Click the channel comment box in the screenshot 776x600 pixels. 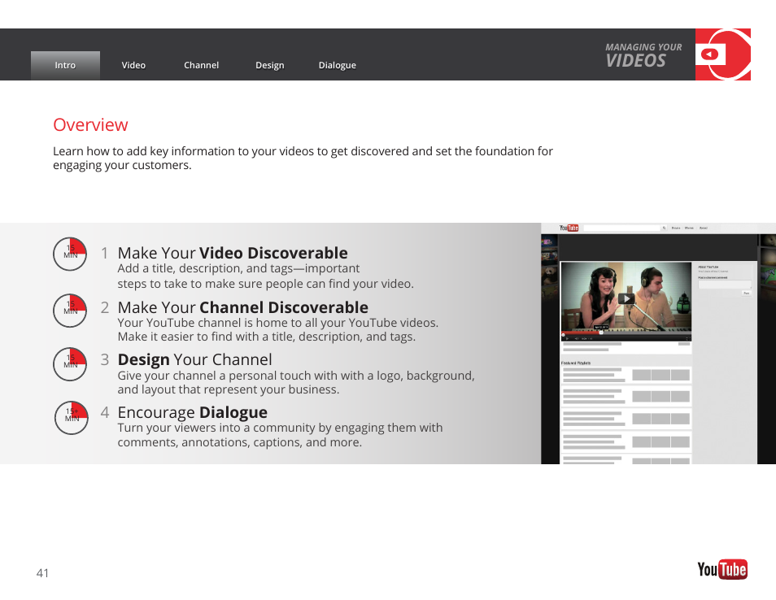click(x=724, y=285)
